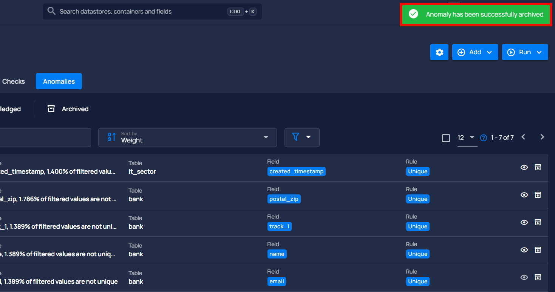The height and width of the screenshot is (292, 555).
Task: Click the 1 - 7 of 7 count
Action: tap(502, 138)
